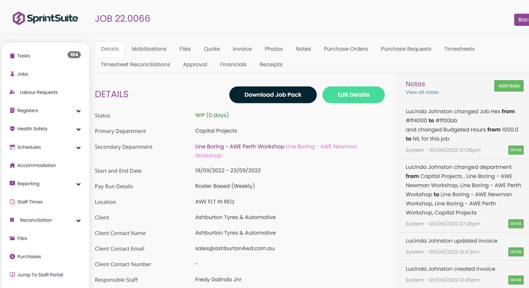Click the Reconciliation sidebar icon
The image size is (529, 288).
[x=12, y=220]
